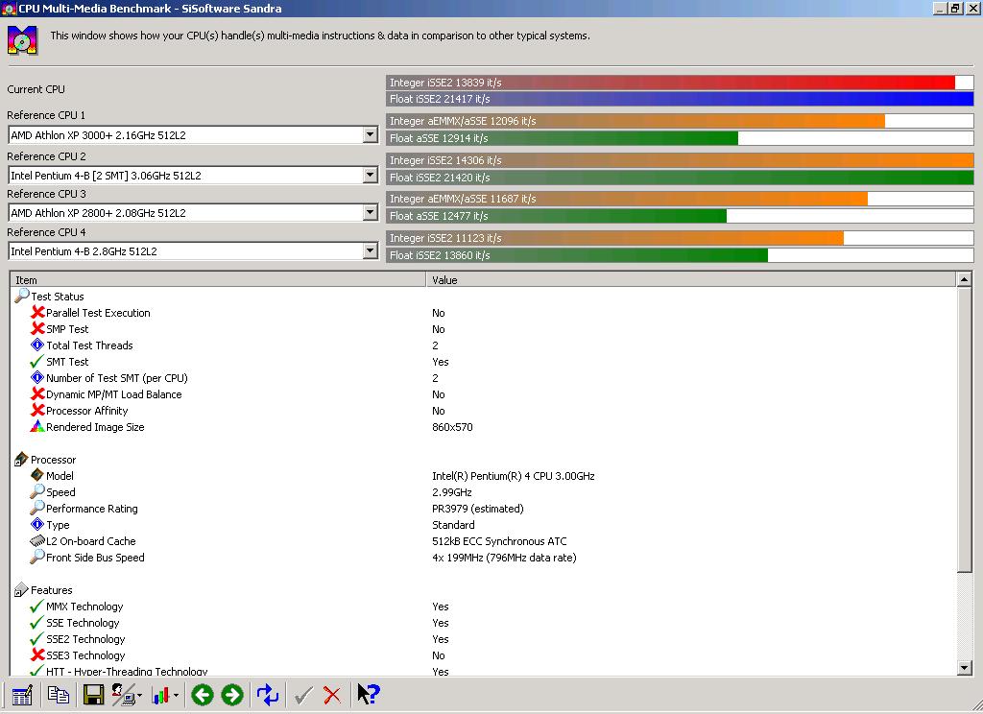Image resolution: width=983 pixels, height=714 pixels.
Task: Click the copy icon in the bottom toolbar
Action: click(59, 695)
